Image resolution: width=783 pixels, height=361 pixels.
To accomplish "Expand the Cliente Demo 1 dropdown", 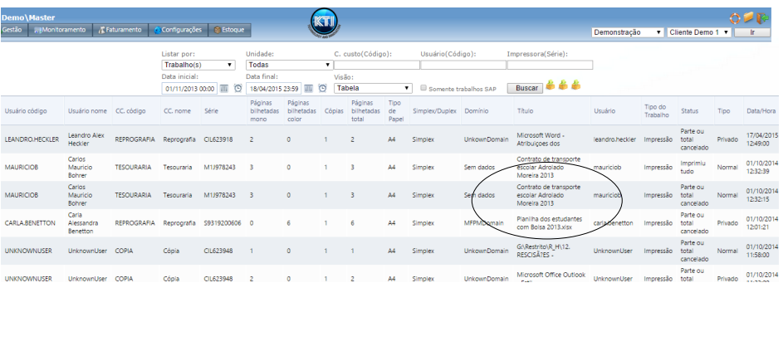I will point(700,32).
